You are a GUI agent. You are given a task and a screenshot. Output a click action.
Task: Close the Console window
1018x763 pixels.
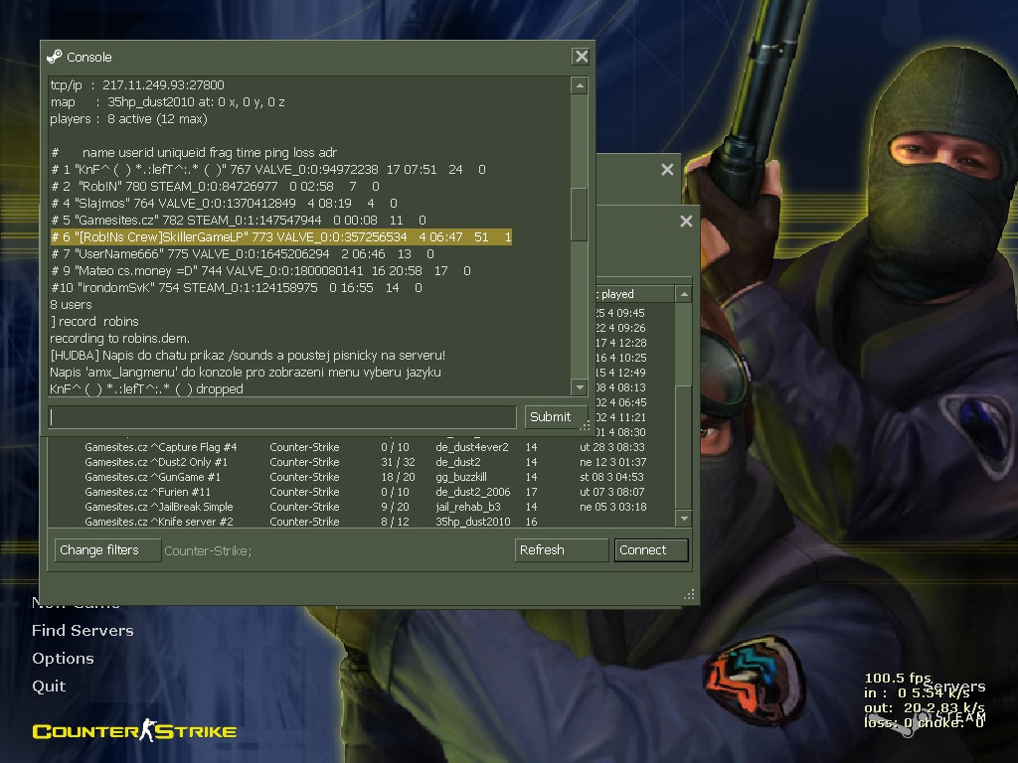581,57
